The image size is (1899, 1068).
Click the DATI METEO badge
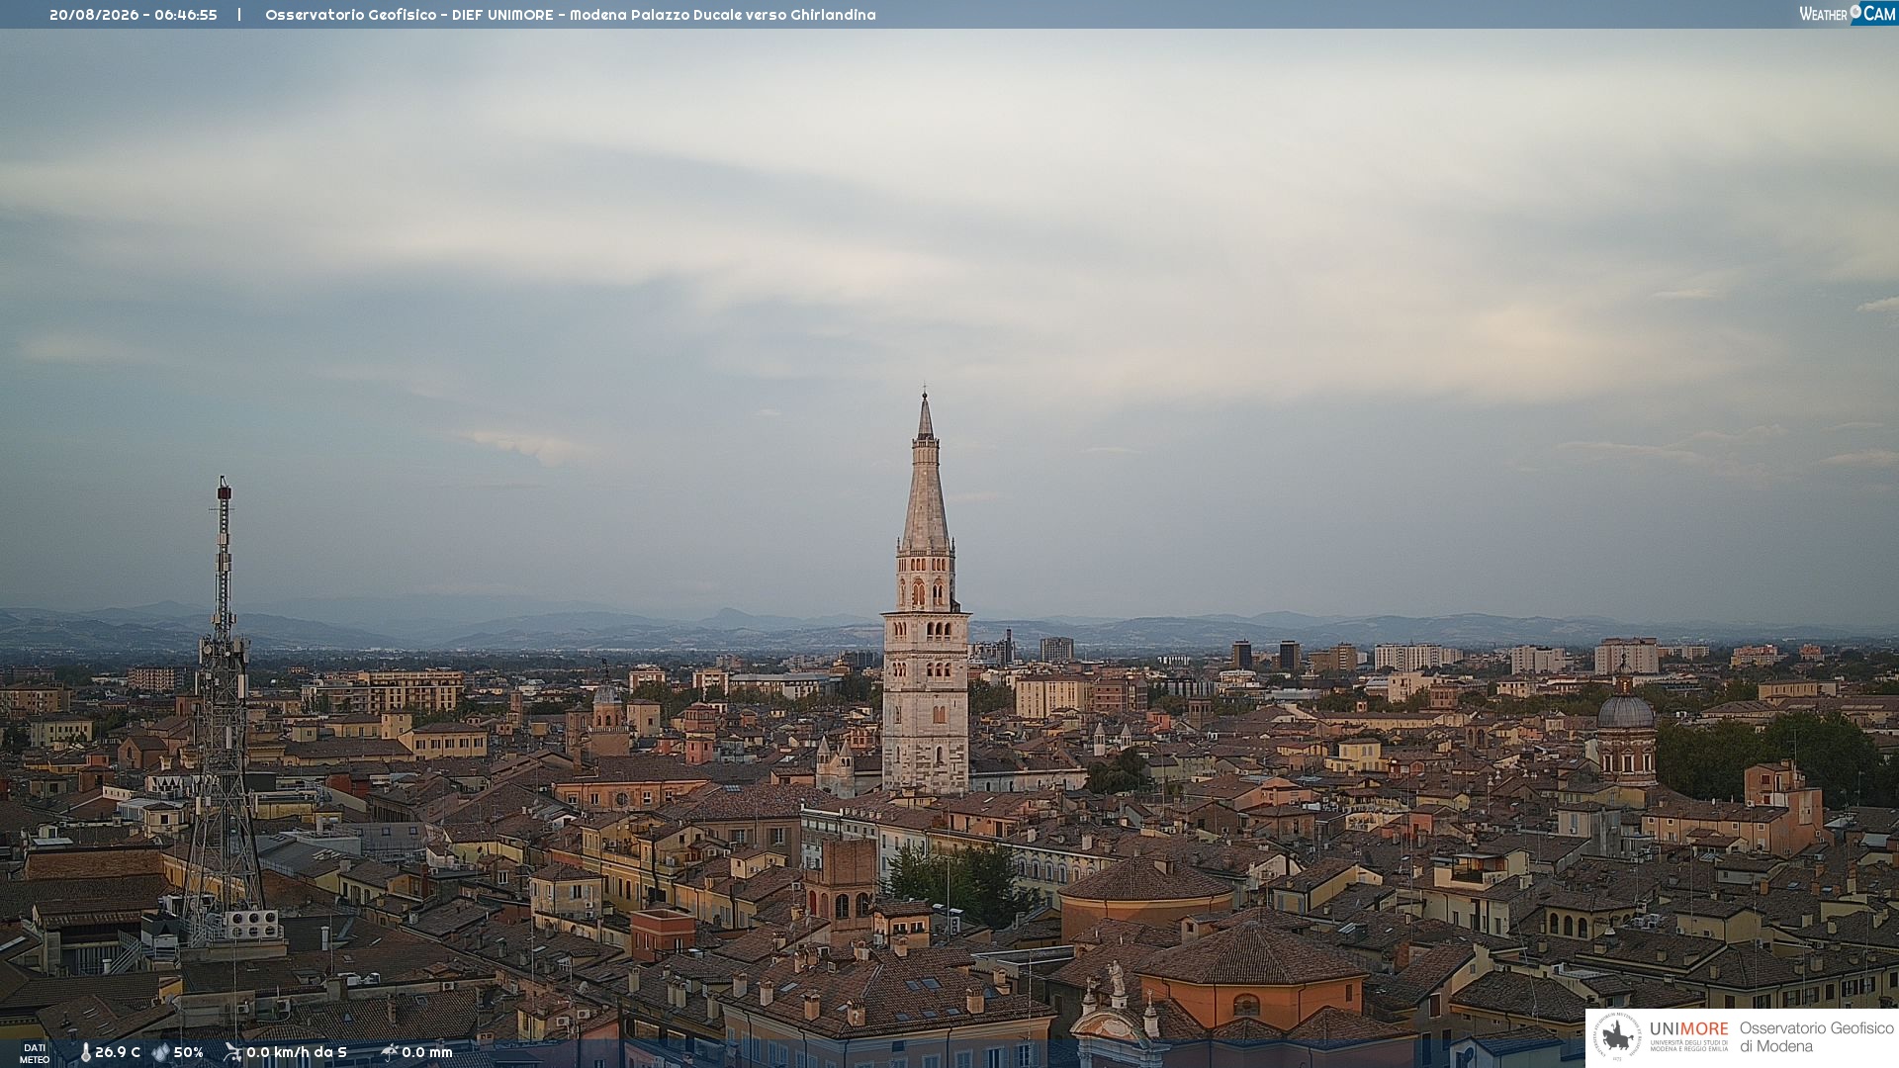35,1053
